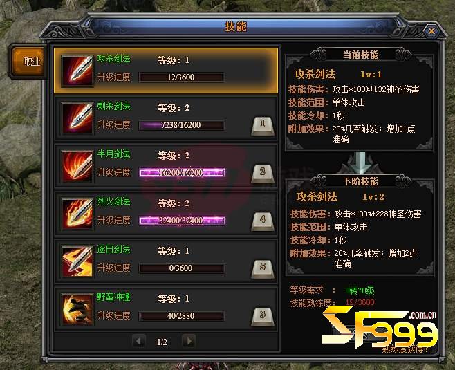Click hotkey 5 button for 逐日剑法

263,269
